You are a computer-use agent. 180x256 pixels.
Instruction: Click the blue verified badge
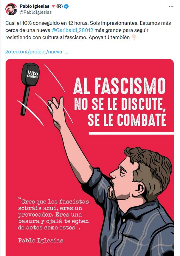[66, 6]
